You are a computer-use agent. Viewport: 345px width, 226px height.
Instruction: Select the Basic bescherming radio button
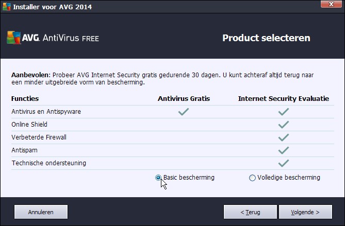click(x=158, y=178)
